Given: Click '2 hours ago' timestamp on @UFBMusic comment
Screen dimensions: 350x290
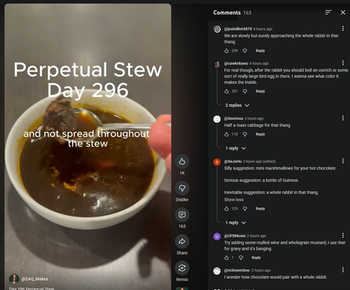Looking at the screenshot, I should tap(256, 235).
